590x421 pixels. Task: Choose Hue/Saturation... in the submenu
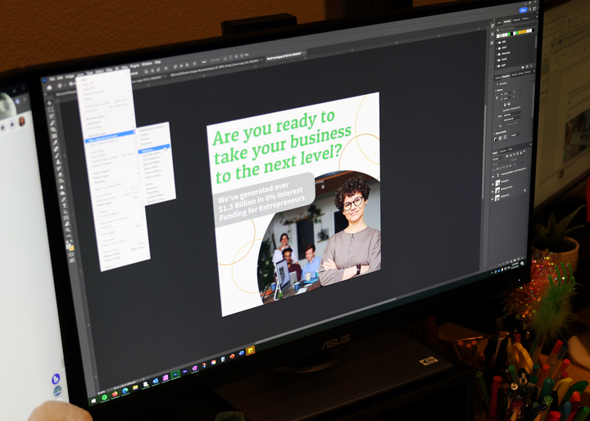152,154
